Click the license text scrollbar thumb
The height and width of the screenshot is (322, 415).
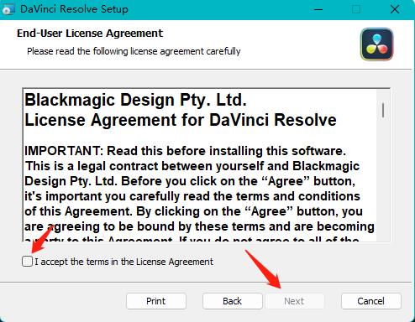point(383,110)
